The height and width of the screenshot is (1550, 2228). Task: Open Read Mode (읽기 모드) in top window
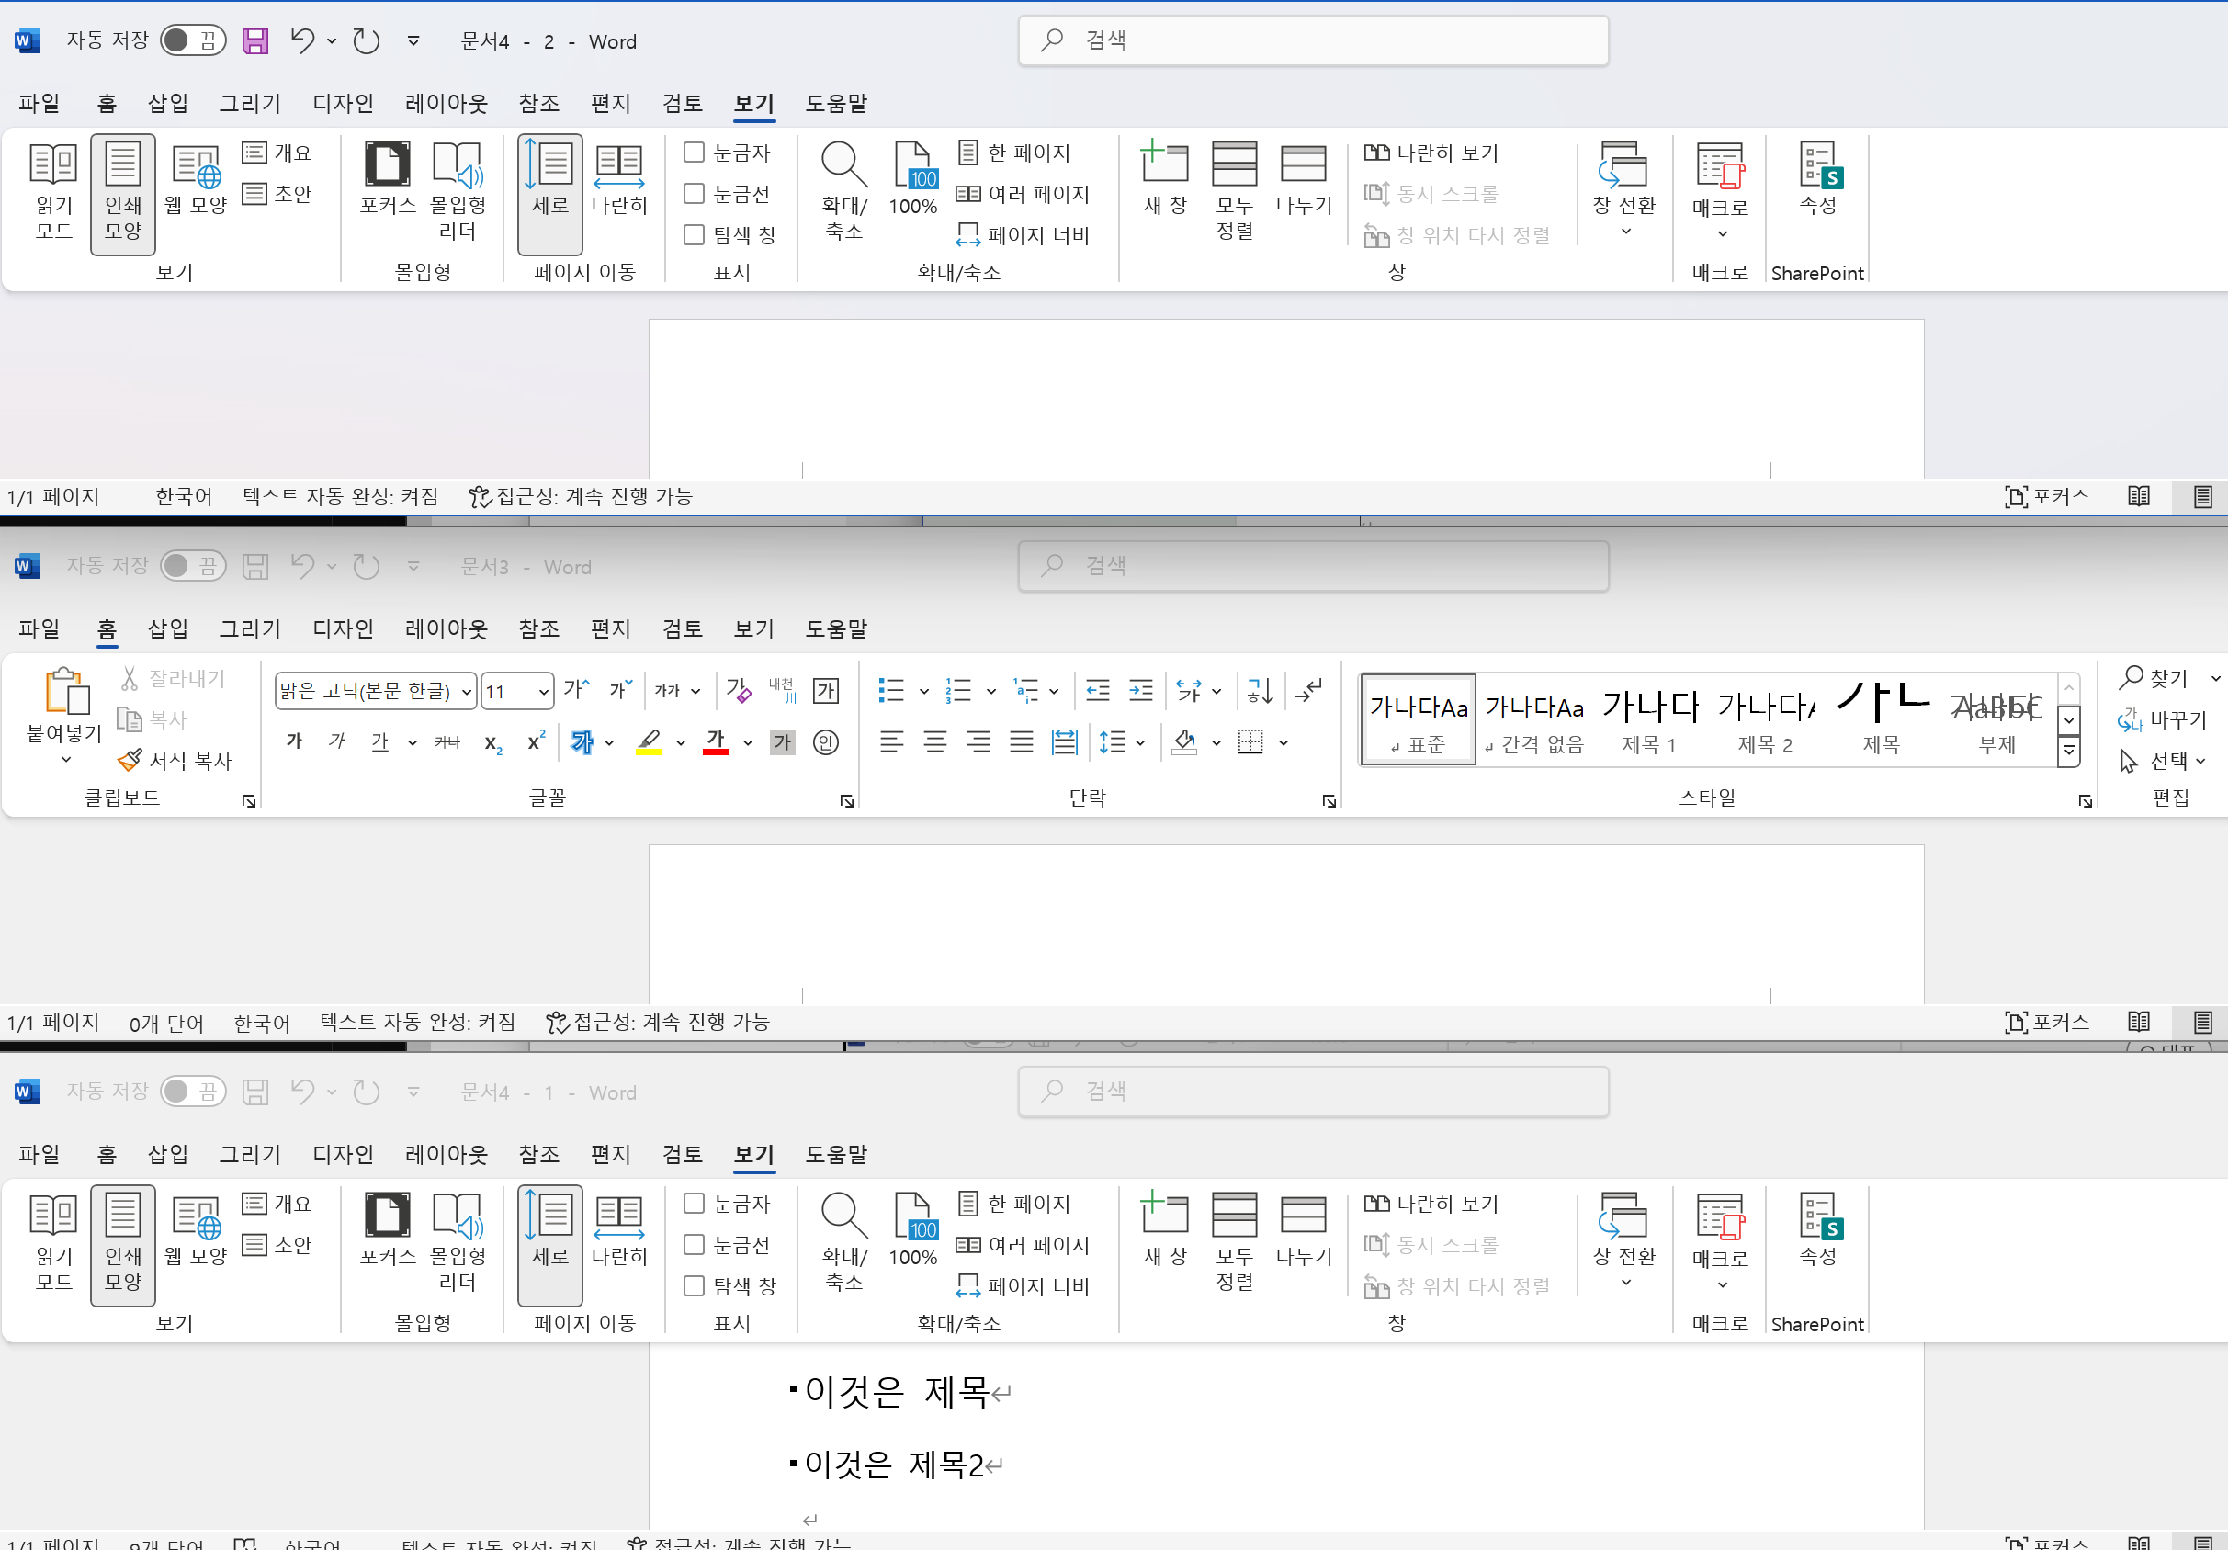tap(53, 191)
